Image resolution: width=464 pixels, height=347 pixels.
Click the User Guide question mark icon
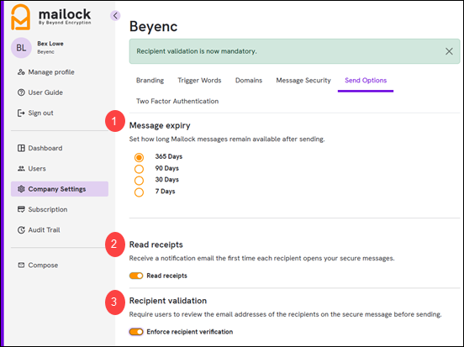coord(21,92)
